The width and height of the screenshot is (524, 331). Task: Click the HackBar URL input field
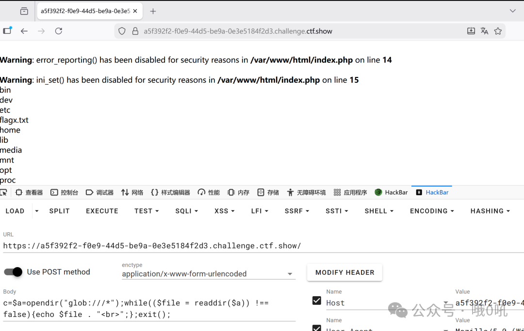click(263, 246)
